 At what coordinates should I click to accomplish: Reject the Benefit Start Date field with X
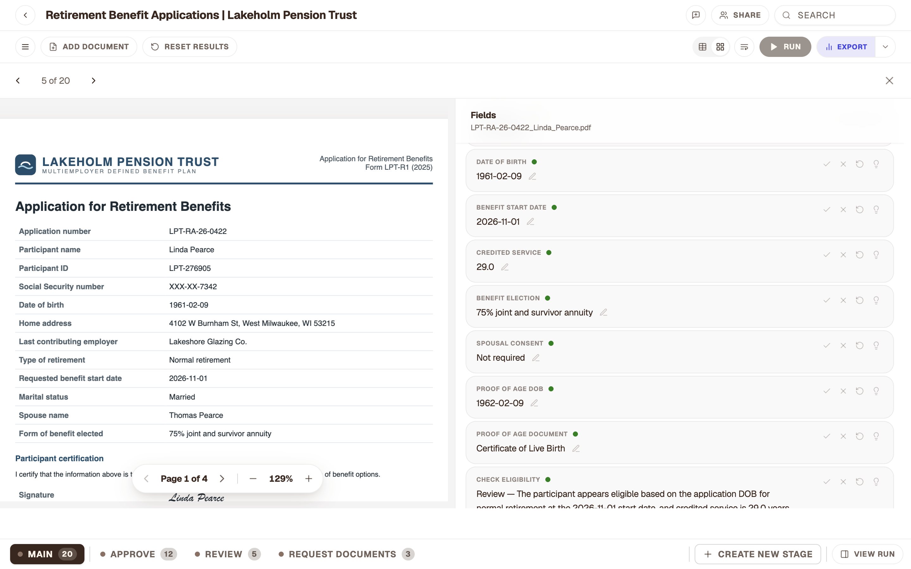(843, 210)
